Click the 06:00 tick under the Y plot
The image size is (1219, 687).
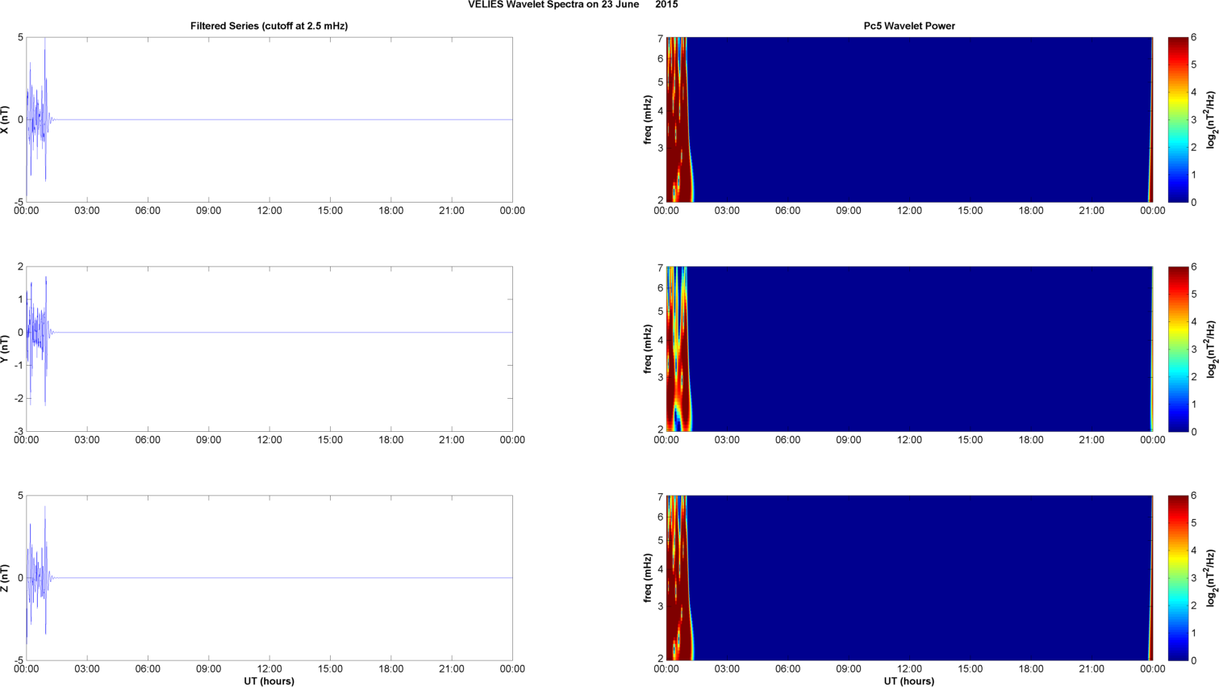point(148,440)
